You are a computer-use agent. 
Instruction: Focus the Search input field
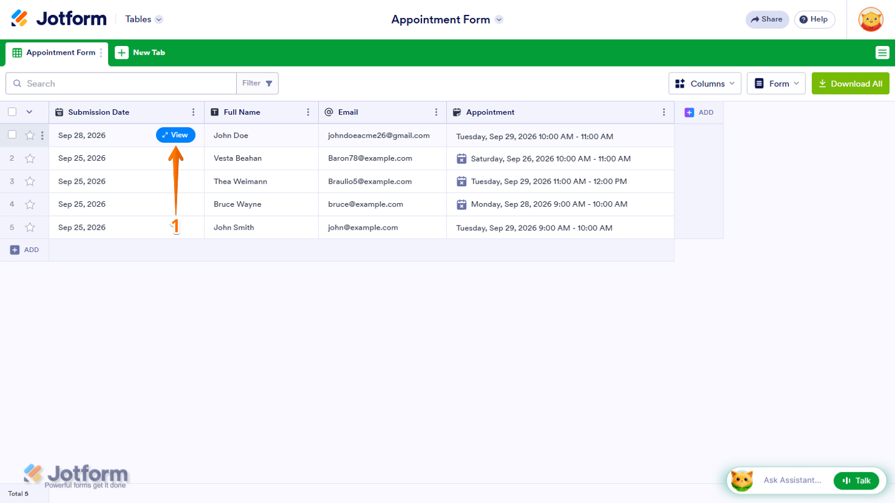[x=121, y=83]
